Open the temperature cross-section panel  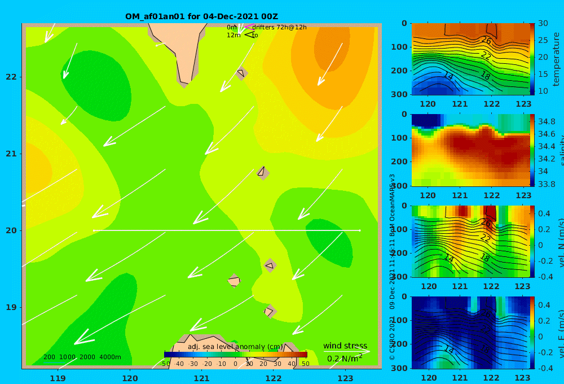[x=470, y=59]
